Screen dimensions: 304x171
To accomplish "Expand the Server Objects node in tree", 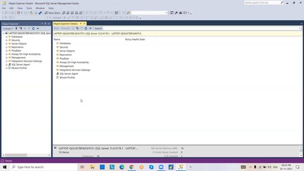I will pyautogui.click(x=7, y=44).
